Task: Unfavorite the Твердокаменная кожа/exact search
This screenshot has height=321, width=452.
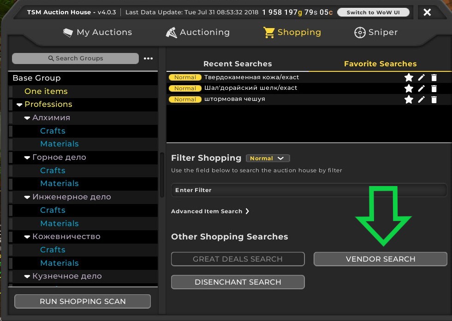Action: tap(409, 77)
